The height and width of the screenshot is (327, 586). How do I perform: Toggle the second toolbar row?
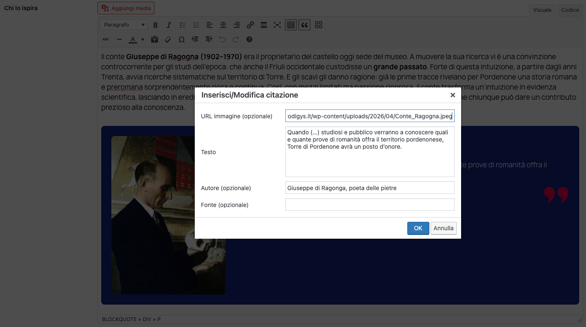tap(290, 25)
